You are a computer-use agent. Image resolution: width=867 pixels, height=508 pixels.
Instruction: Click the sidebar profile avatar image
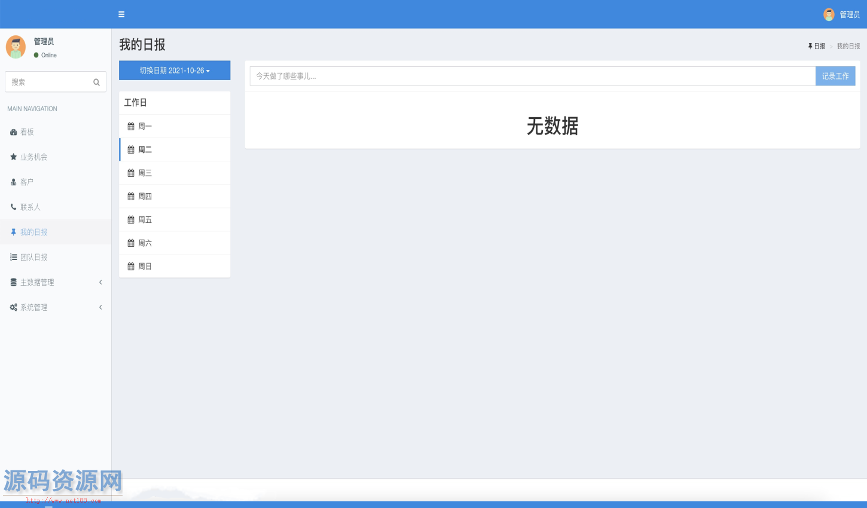click(x=16, y=47)
